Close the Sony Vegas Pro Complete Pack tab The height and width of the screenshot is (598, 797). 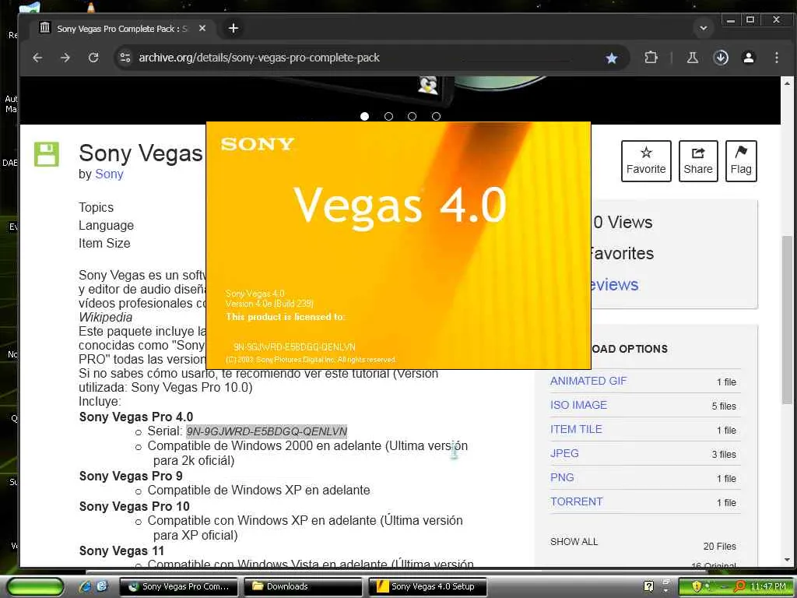click(202, 29)
